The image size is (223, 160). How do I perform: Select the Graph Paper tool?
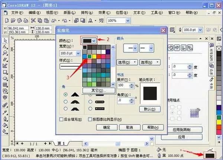5,85
